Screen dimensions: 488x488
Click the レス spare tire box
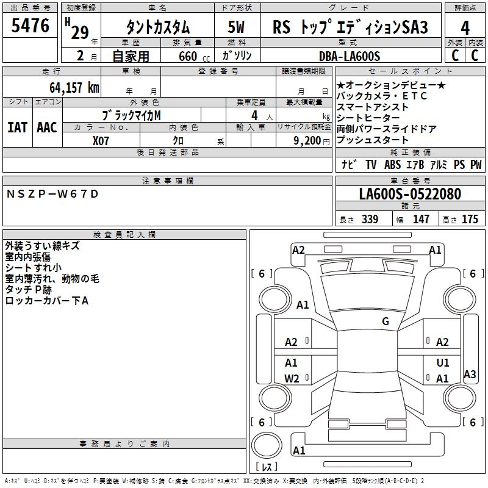pyautogui.click(x=267, y=467)
